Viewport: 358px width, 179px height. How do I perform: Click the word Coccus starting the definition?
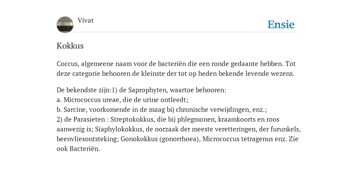[x=68, y=64]
